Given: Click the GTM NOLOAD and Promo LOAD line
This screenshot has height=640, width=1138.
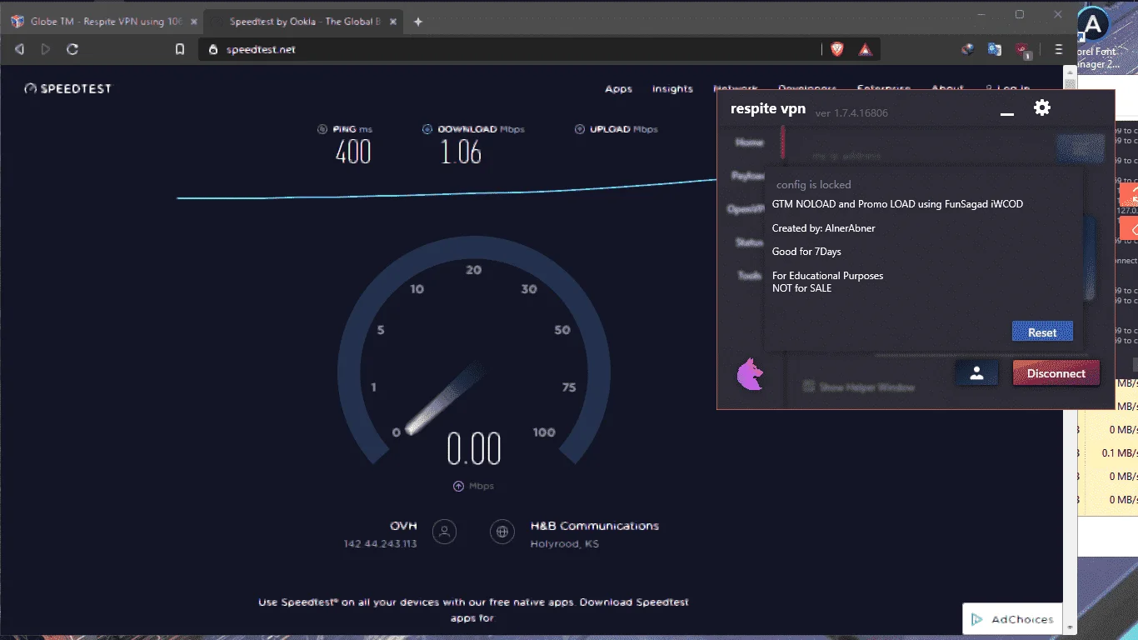Looking at the screenshot, I should click(897, 204).
